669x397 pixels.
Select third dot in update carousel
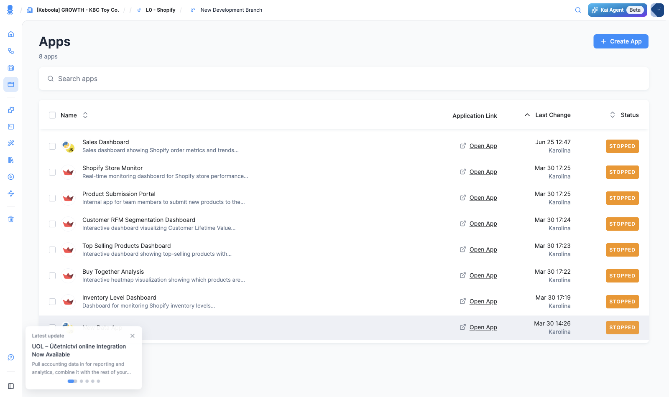tap(87, 381)
